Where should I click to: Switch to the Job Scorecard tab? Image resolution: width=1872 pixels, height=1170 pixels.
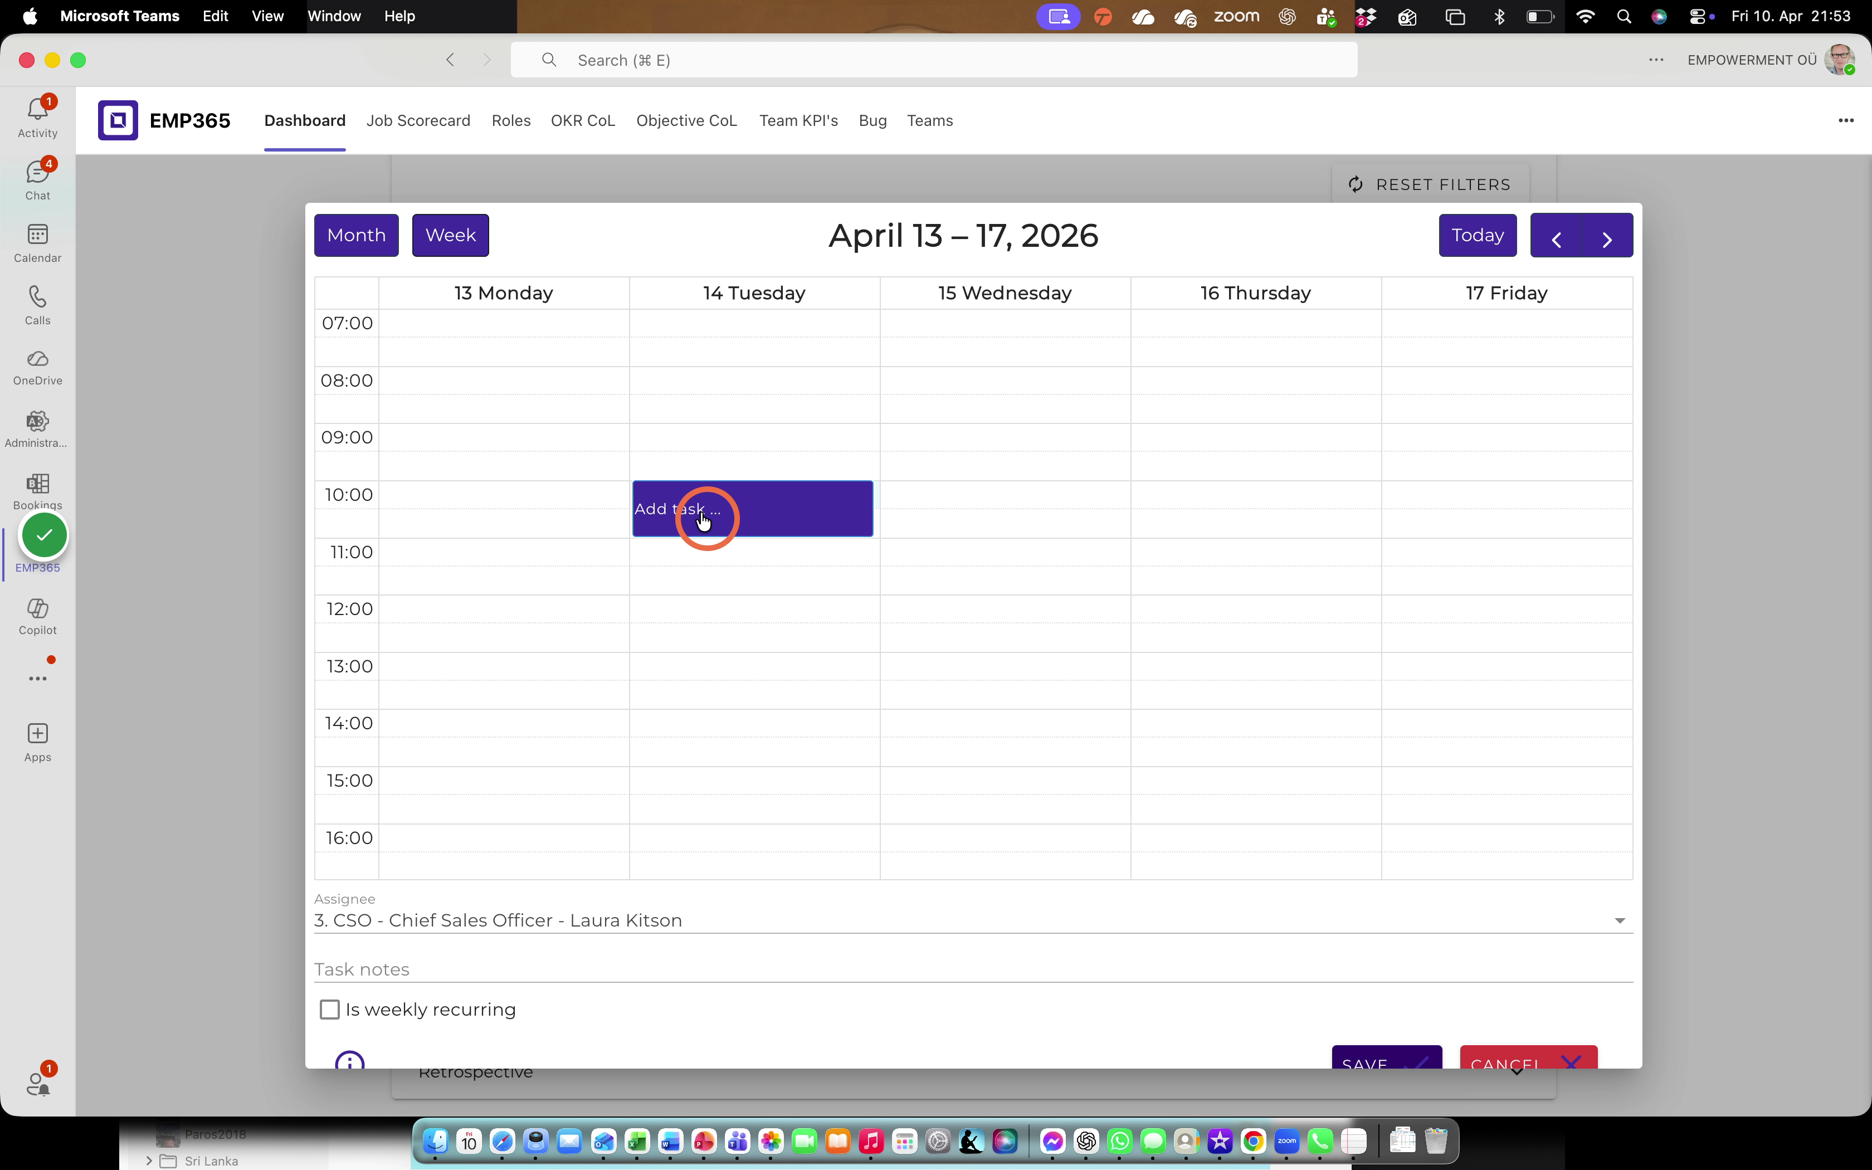[418, 121]
